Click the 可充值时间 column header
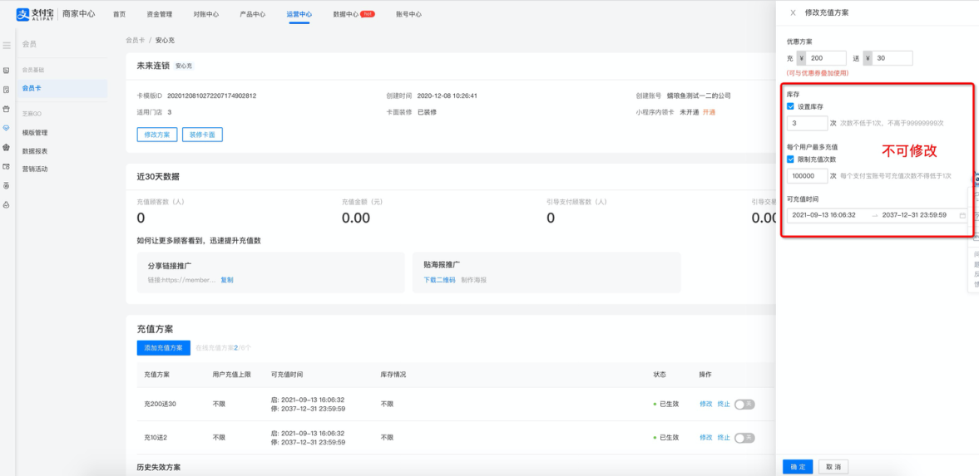 pyautogui.click(x=287, y=375)
